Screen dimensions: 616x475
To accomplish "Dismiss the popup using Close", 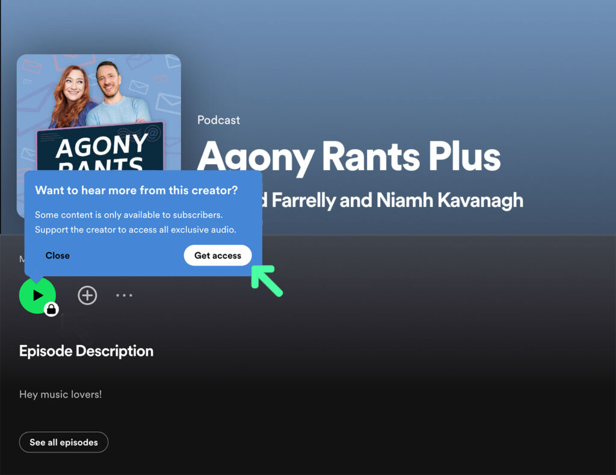I will pyautogui.click(x=57, y=256).
